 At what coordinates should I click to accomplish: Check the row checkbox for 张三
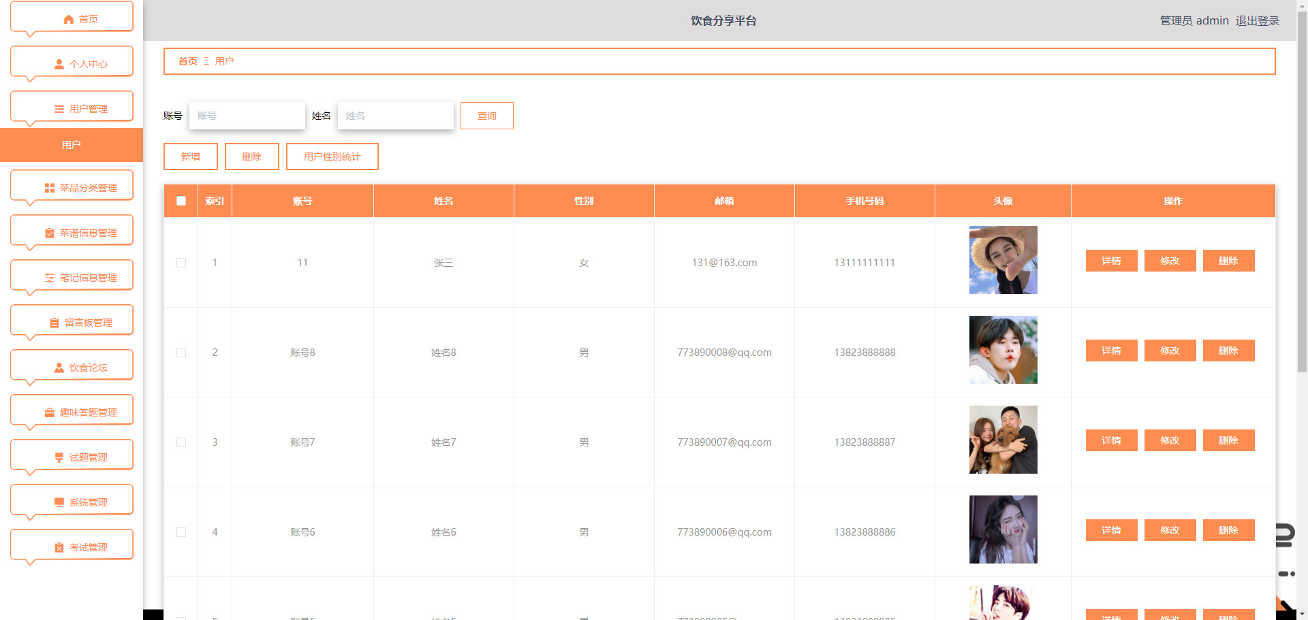click(x=181, y=263)
